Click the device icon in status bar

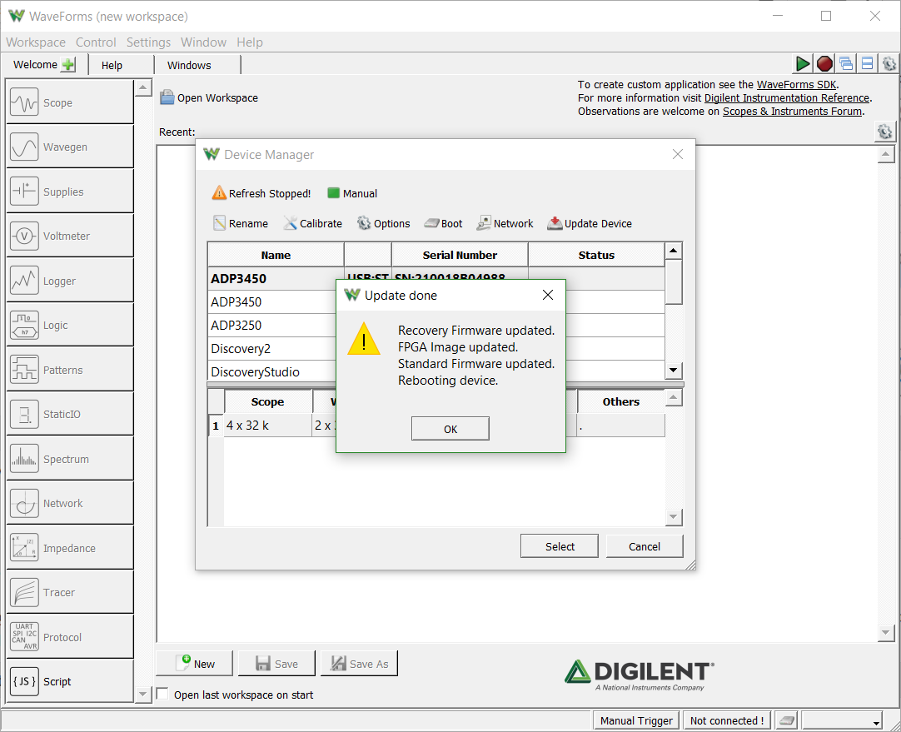click(x=787, y=720)
